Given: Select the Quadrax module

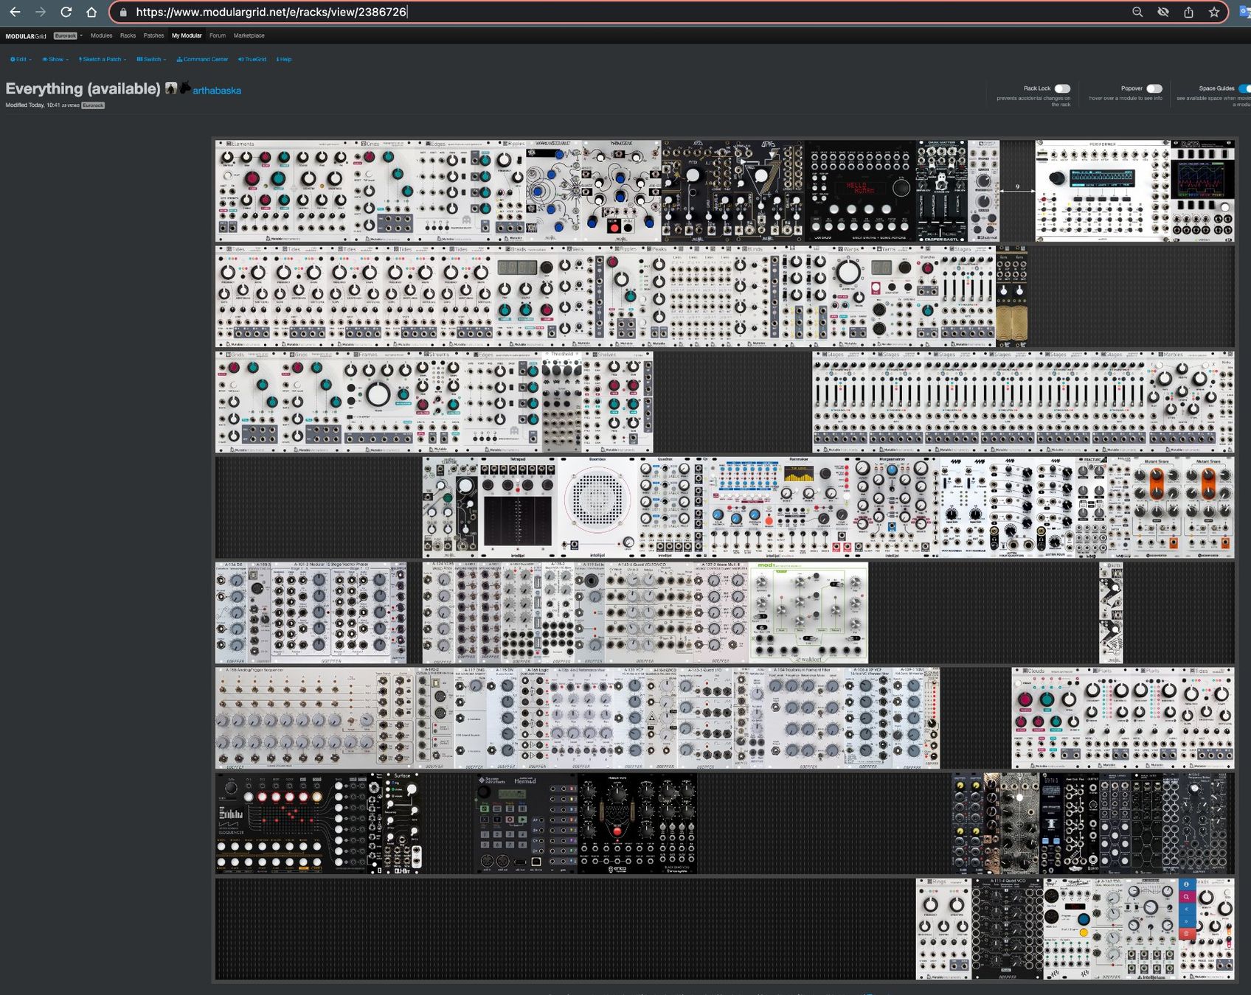Looking at the screenshot, I should [x=665, y=507].
